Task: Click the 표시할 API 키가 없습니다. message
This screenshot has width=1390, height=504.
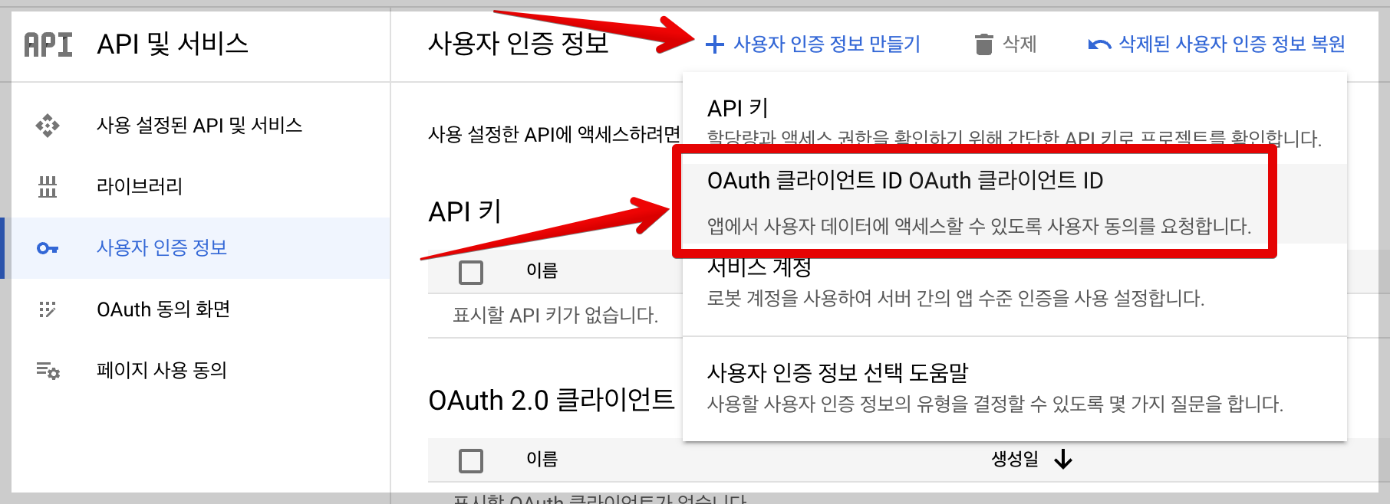Action: tap(555, 315)
